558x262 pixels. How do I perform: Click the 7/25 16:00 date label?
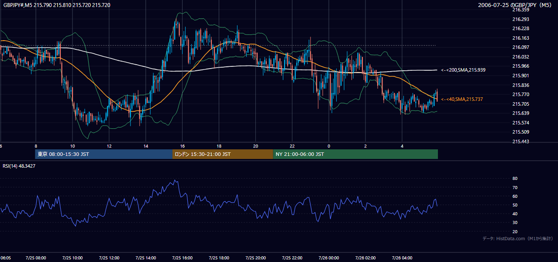tap(183, 258)
